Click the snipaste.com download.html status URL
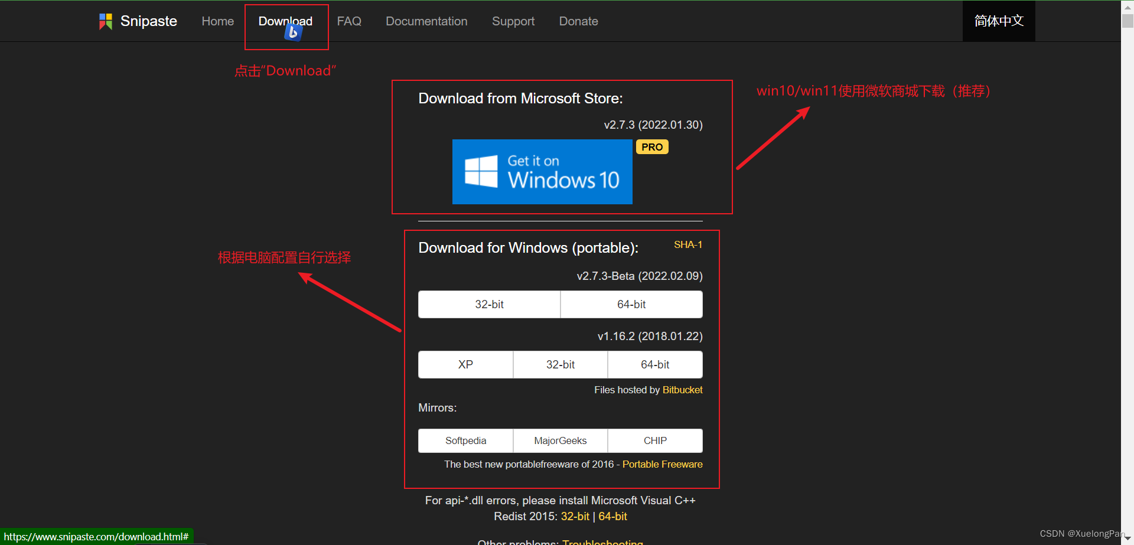Viewport: 1134px width, 545px height. click(96, 537)
